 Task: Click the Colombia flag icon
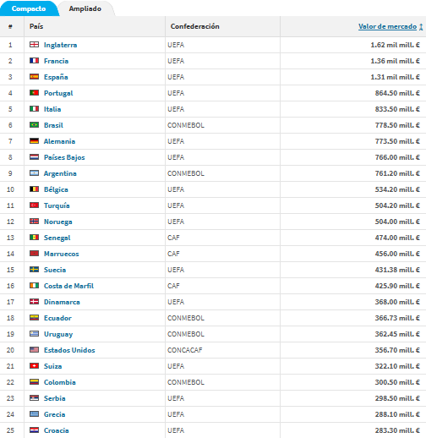(34, 382)
